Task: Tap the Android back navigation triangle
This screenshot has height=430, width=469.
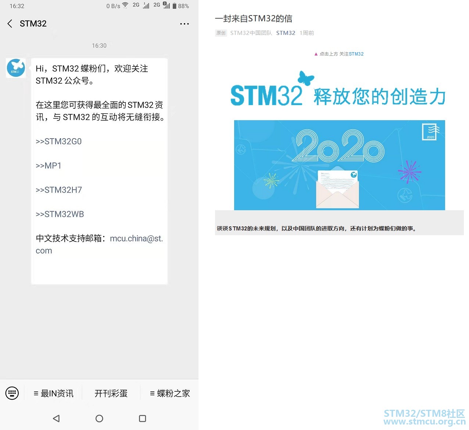Action: coord(56,418)
